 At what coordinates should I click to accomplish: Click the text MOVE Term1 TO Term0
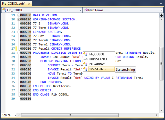click(65, 74)
